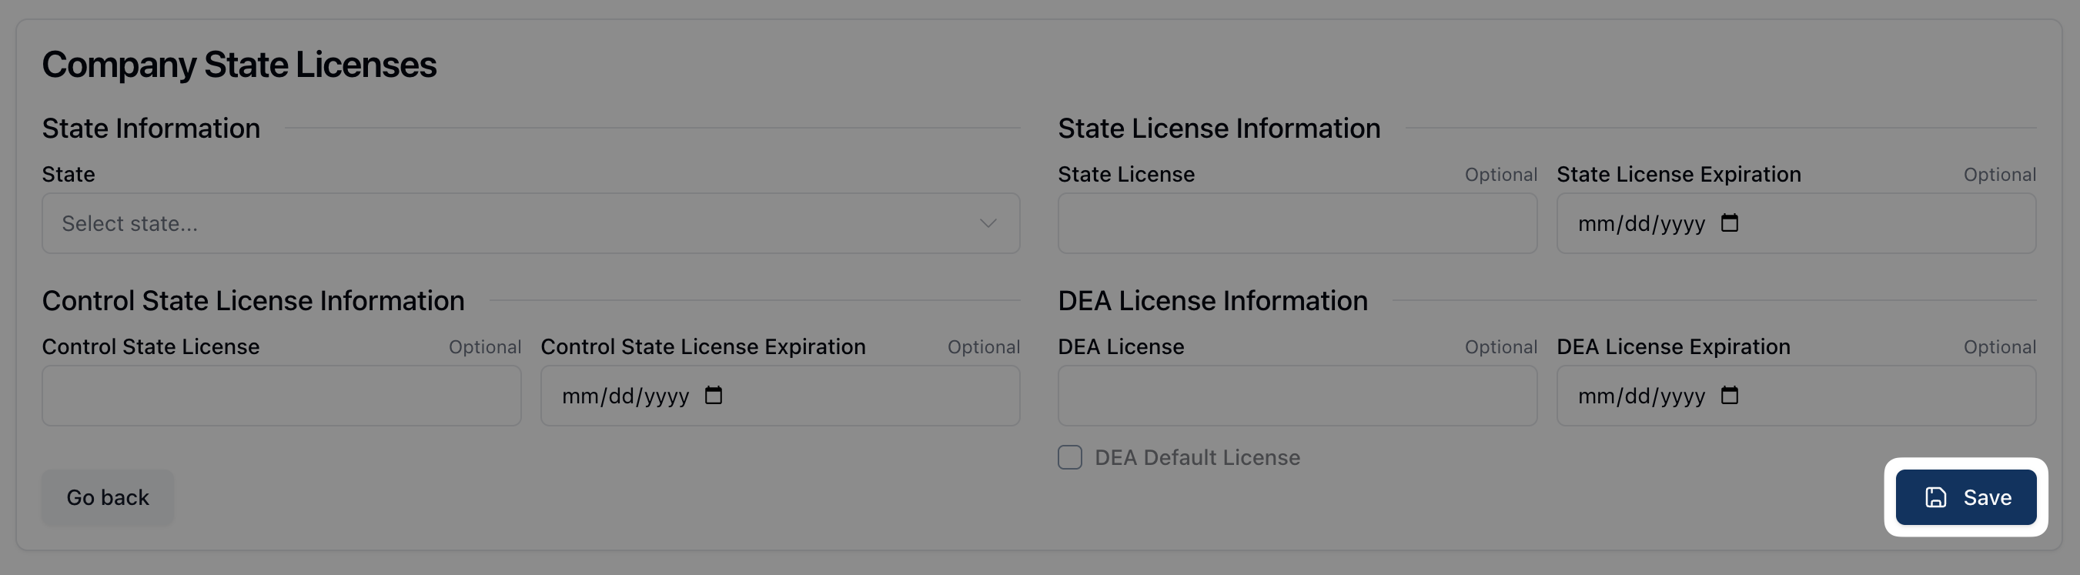The height and width of the screenshot is (575, 2080).
Task: Focus the DEA License input box
Action: [1297, 396]
